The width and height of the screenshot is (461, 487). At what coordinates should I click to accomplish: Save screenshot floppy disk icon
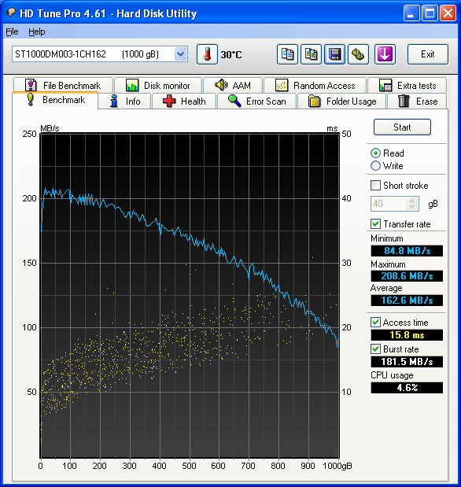coord(334,54)
